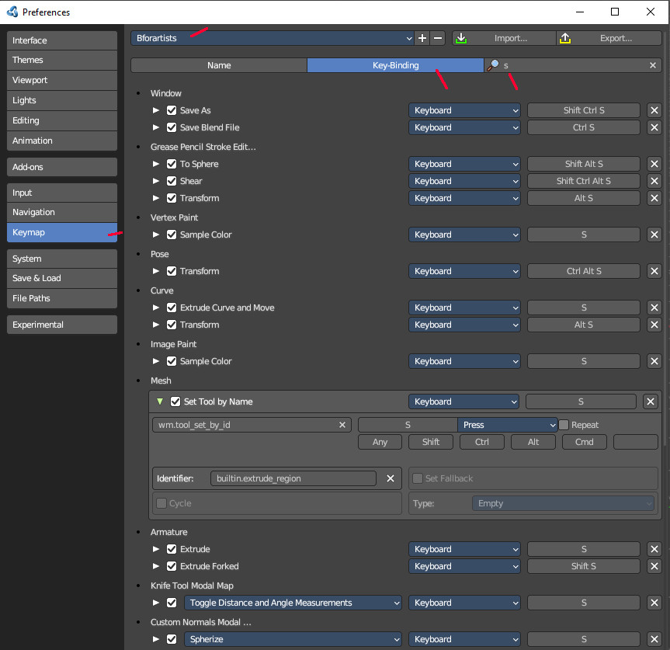This screenshot has width=670, height=650.
Task: Select Name search filter mode
Action: tap(219, 65)
